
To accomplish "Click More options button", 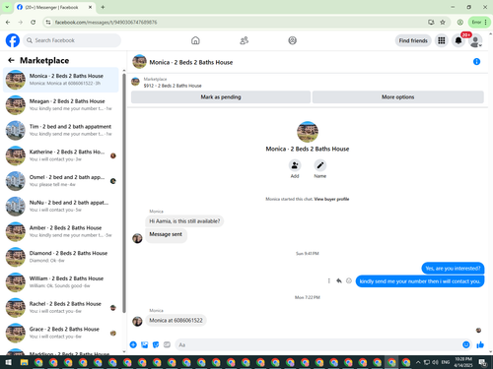I will pos(397,97).
